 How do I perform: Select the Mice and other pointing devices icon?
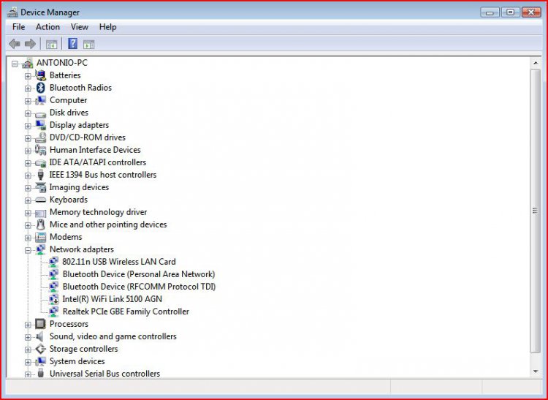coord(40,224)
